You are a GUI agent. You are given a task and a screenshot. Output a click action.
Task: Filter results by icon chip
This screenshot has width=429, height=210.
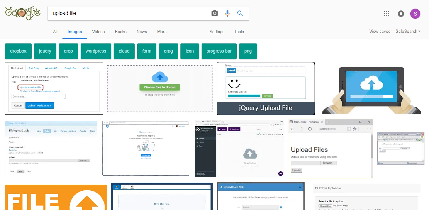tap(190, 51)
